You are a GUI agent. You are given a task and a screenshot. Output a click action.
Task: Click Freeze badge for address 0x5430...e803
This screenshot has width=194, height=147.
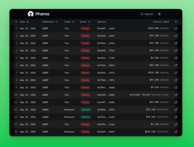pos(85,95)
